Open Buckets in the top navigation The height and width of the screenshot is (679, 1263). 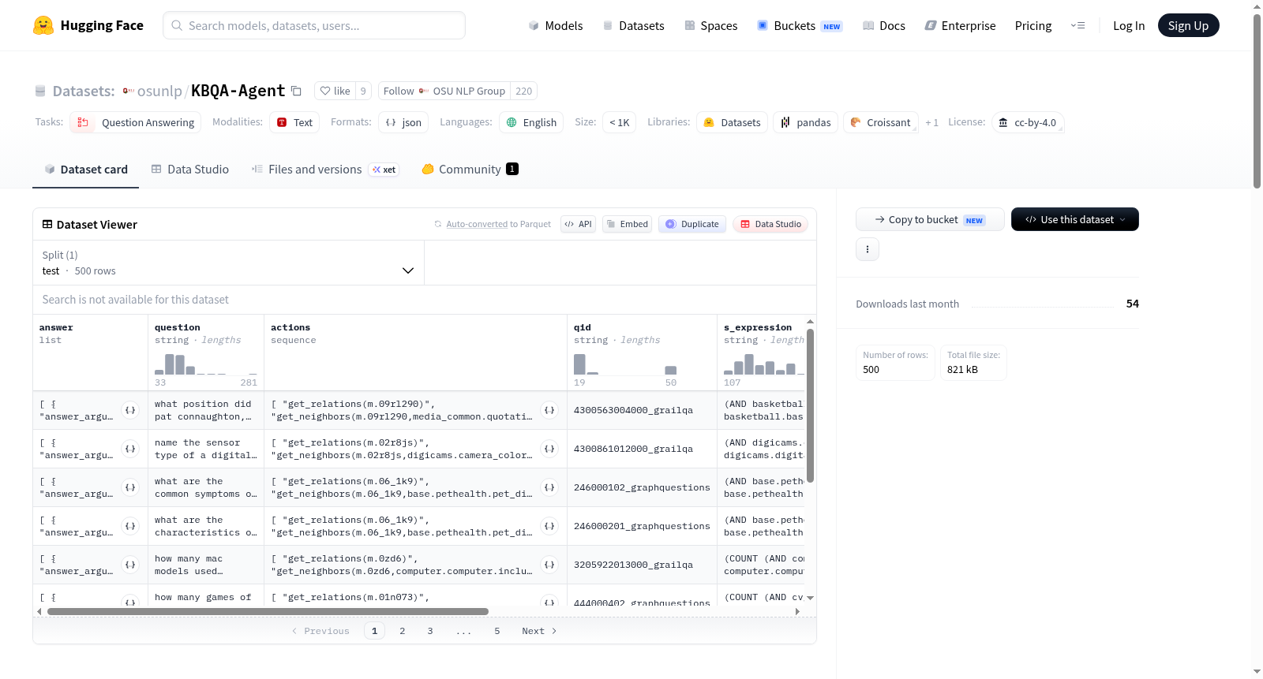coord(800,25)
